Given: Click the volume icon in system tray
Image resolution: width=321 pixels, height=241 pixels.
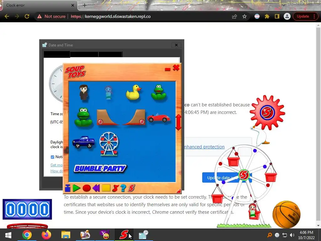Looking at the screenshot, I should (292, 235).
